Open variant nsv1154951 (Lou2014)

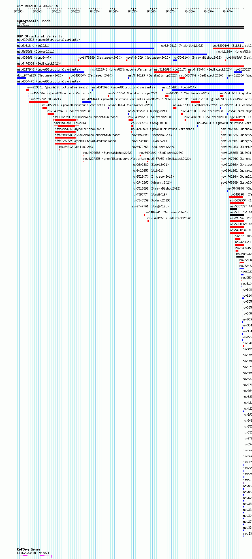tap(179, 87)
